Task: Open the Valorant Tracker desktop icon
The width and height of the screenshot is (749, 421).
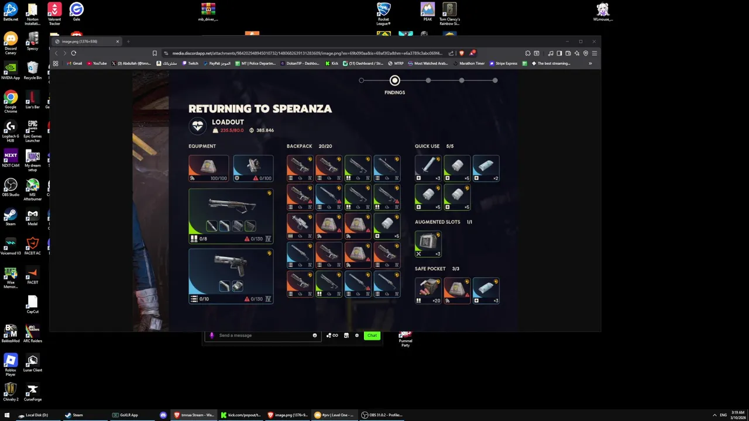Action: point(54,14)
